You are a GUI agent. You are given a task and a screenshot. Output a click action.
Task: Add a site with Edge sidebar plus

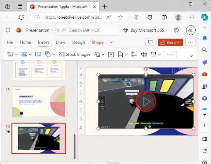pos(205,125)
